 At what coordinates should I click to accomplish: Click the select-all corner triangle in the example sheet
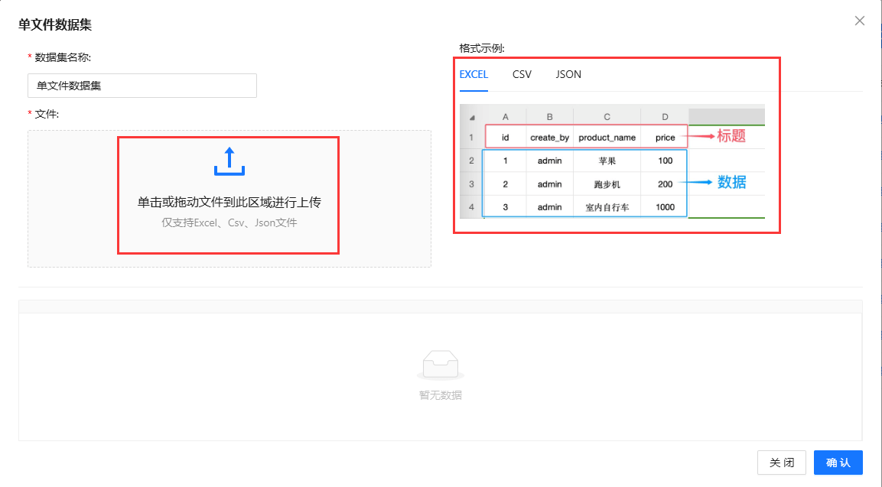coord(471,117)
